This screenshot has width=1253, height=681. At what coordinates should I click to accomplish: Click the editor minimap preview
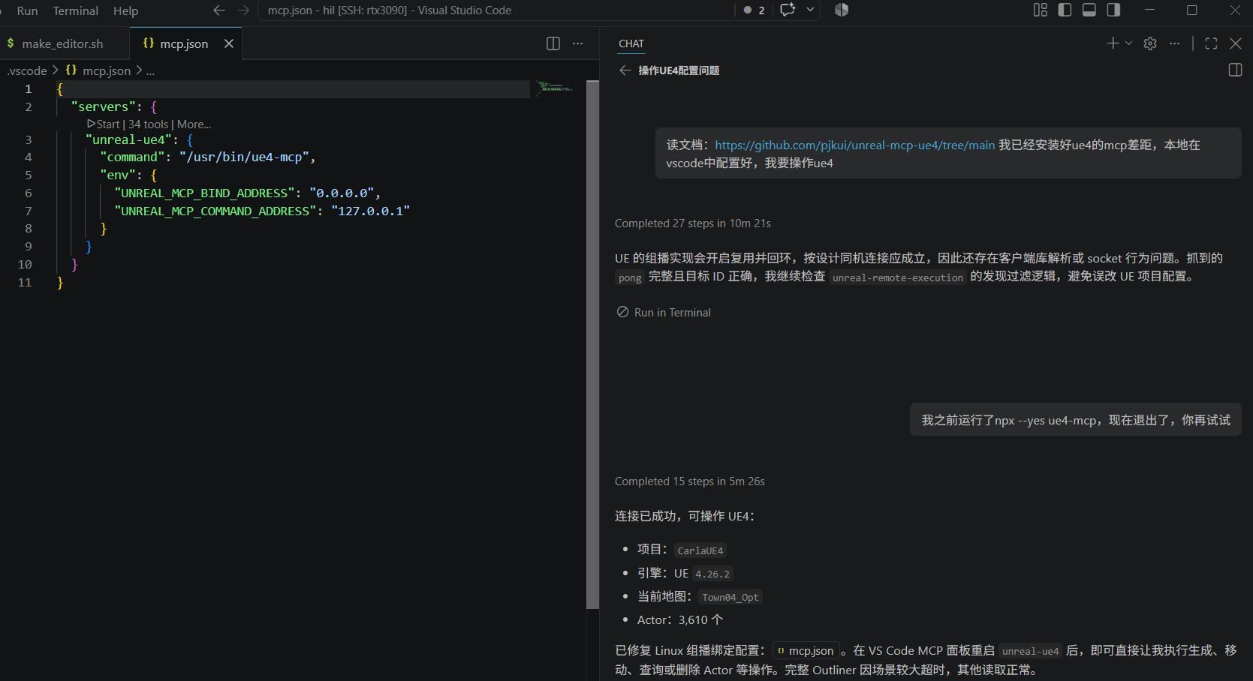click(x=556, y=88)
